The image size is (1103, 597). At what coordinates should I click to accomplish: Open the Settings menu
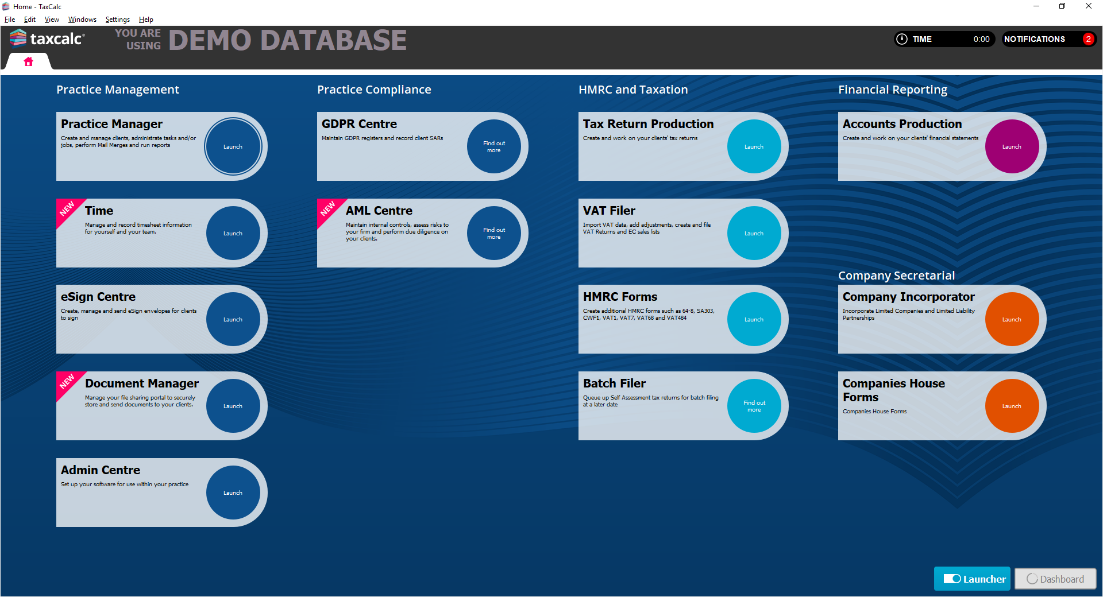pos(117,20)
